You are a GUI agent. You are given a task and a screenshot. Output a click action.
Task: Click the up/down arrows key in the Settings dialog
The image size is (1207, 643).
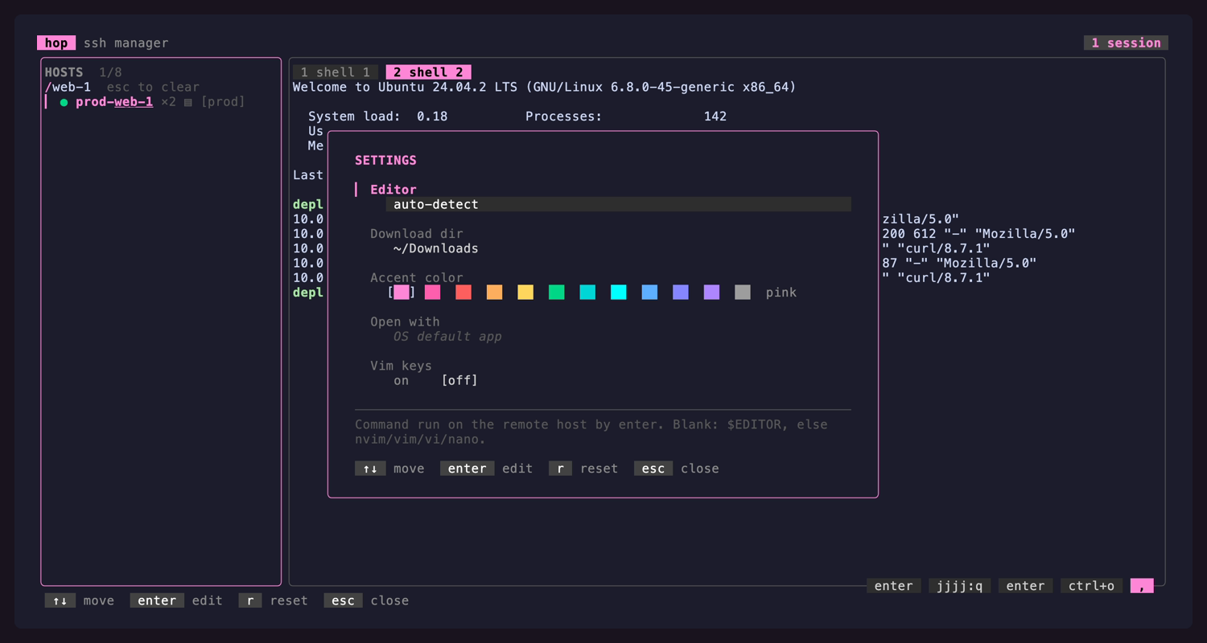(x=370, y=469)
